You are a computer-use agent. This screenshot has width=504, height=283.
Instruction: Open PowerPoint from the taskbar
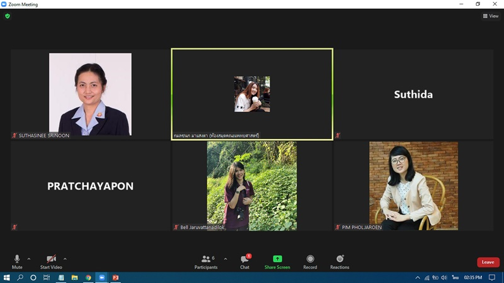click(x=115, y=277)
